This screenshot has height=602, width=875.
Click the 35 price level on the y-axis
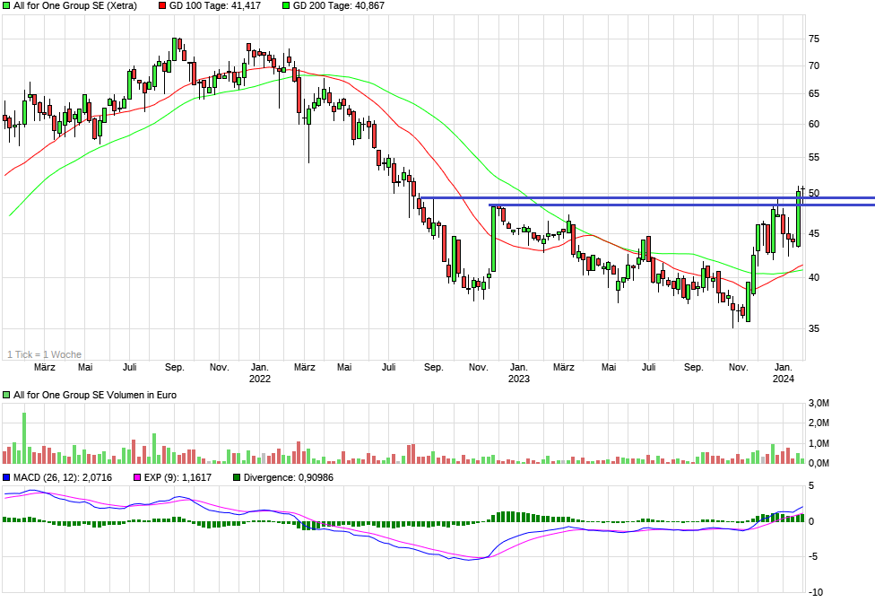[814, 329]
